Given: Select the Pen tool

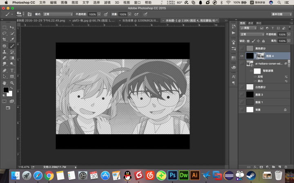Looking at the screenshot, I should click(4, 70).
